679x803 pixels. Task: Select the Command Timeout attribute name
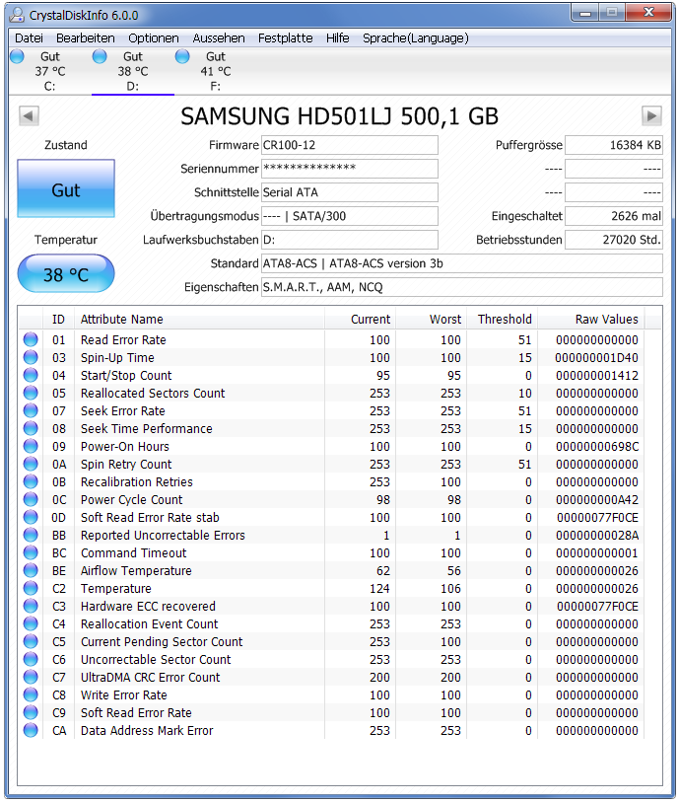(134, 553)
